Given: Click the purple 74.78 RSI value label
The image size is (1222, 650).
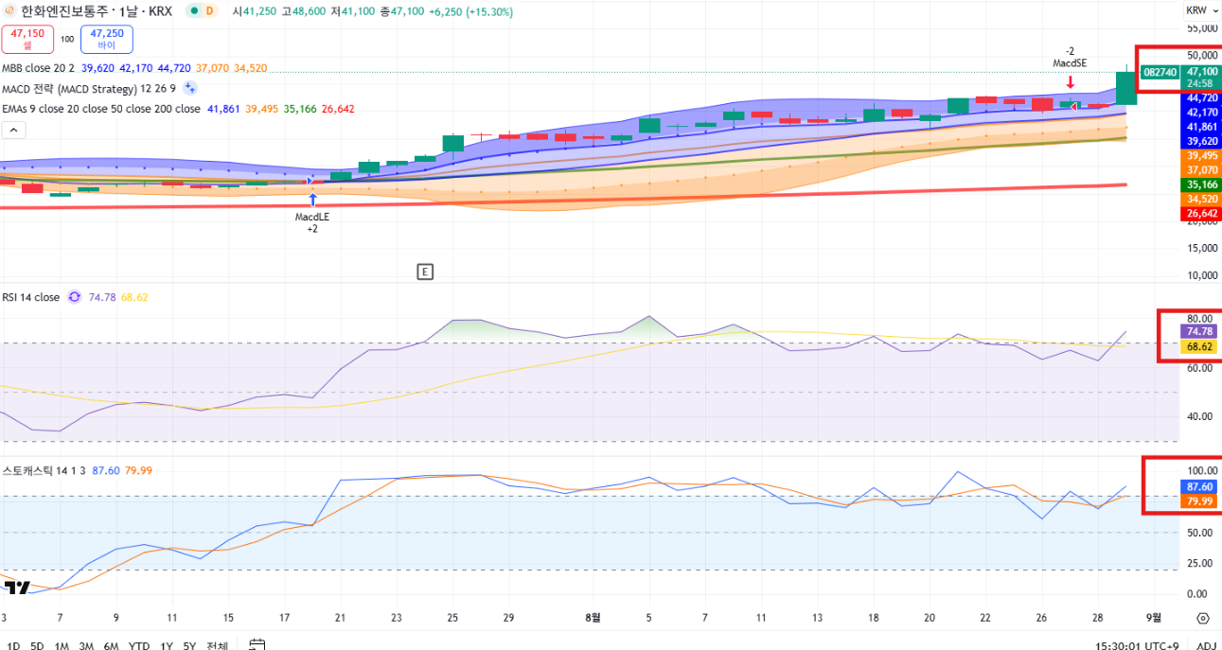Looking at the screenshot, I should point(1201,332).
